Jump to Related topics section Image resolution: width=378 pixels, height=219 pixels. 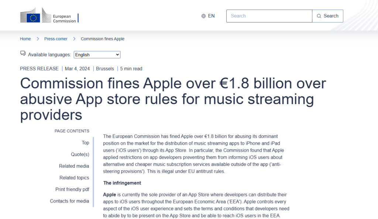(74, 178)
